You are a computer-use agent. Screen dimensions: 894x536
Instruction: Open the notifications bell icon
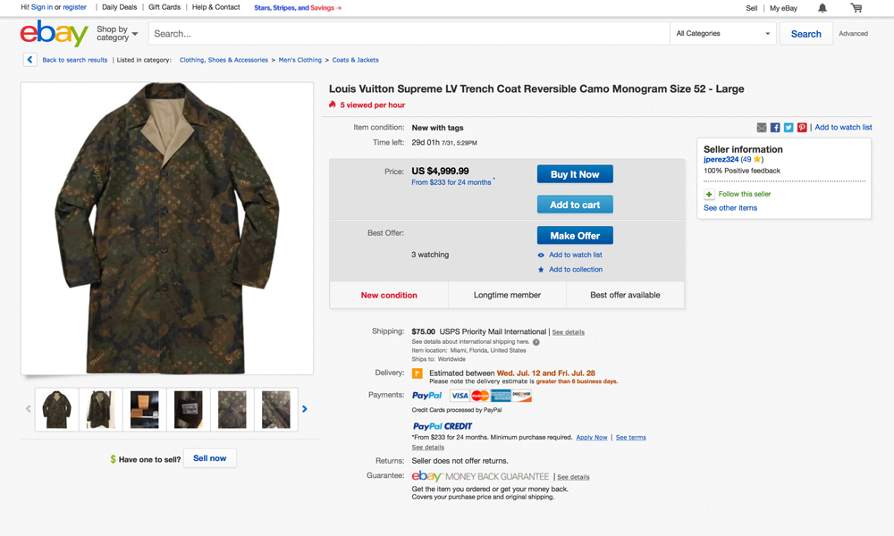click(x=822, y=8)
